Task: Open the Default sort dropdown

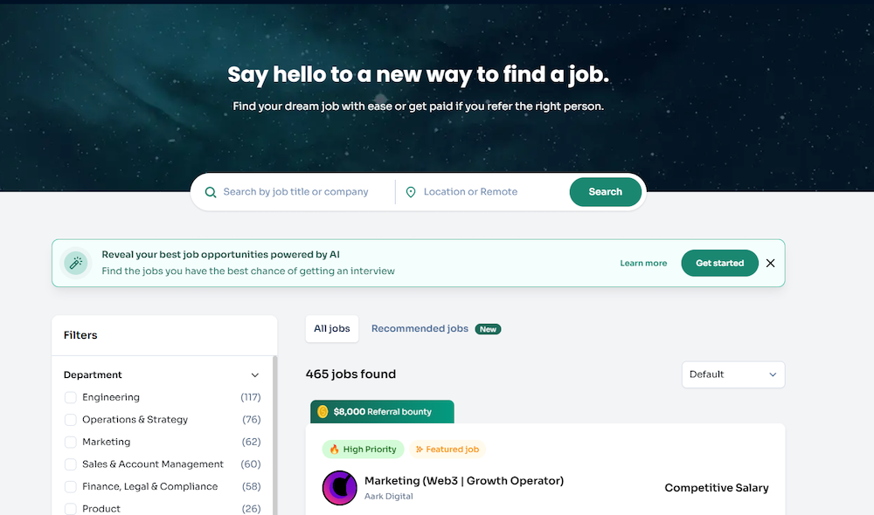Action: (733, 374)
